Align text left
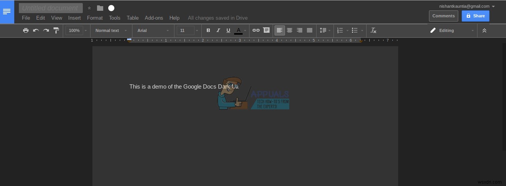 [x=280, y=30]
